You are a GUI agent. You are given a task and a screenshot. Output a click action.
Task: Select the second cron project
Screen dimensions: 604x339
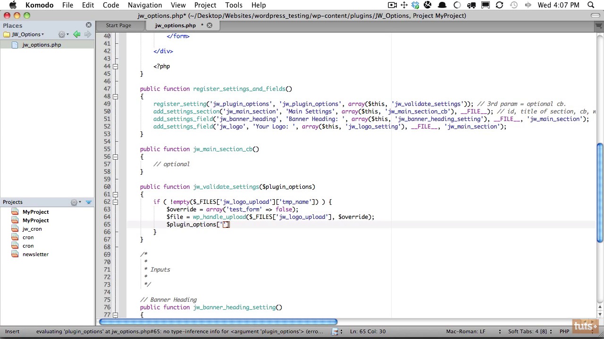tap(28, 246)
